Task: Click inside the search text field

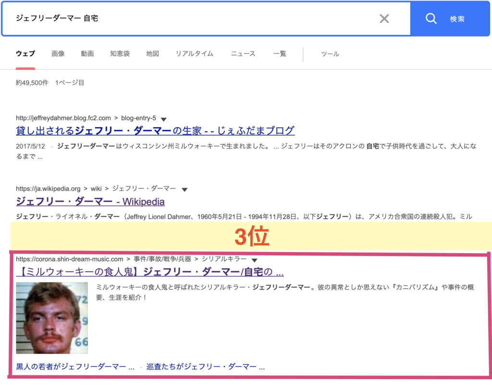Action: click(192, 19)
